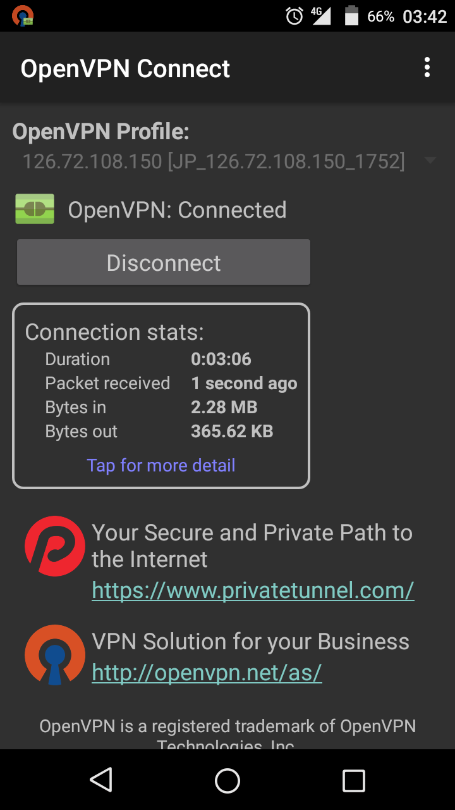The image size is (455, 810).
Task: Tap the Connection stats box
Action: 161,396
